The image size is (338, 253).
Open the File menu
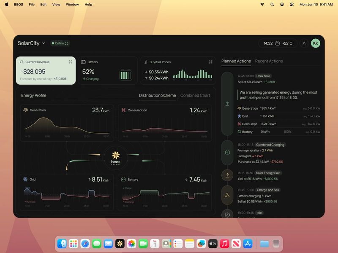(x=32, y=4)
